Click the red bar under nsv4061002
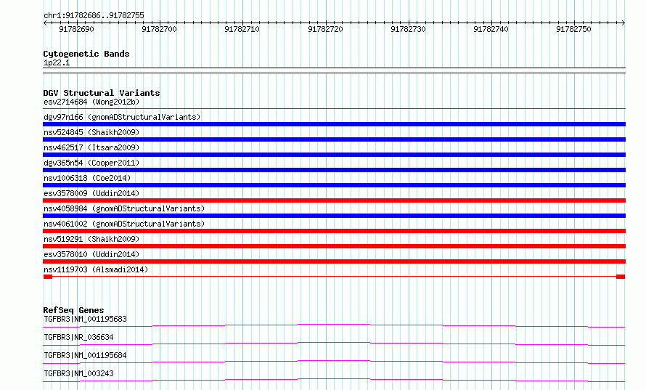 [334, 231]
